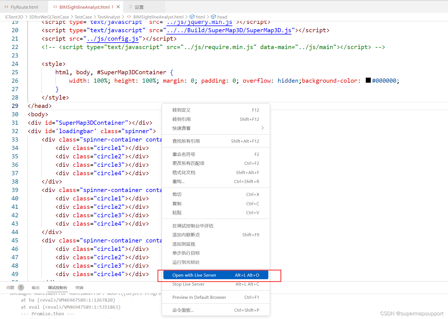
Task: Click Stop Live Server
Action: pyautogui.click(x=216, y=284)
